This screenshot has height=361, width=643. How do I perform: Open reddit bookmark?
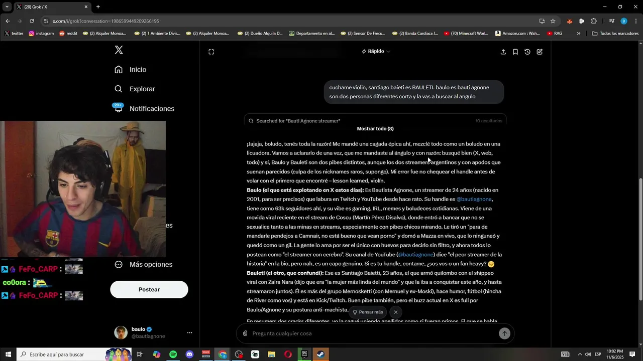click(68, 34)
